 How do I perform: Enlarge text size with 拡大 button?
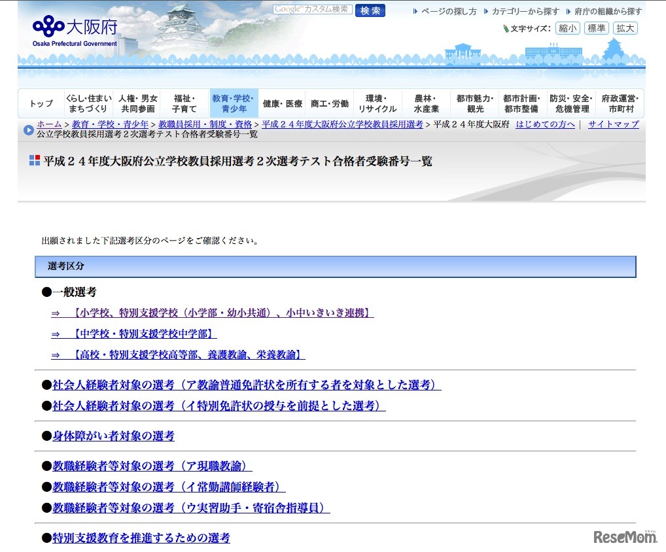(x=625, y=28)
